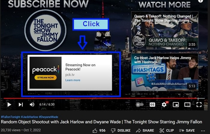Click the Peacock Stream Now button

pyautogui.click(x=46, y=78)
